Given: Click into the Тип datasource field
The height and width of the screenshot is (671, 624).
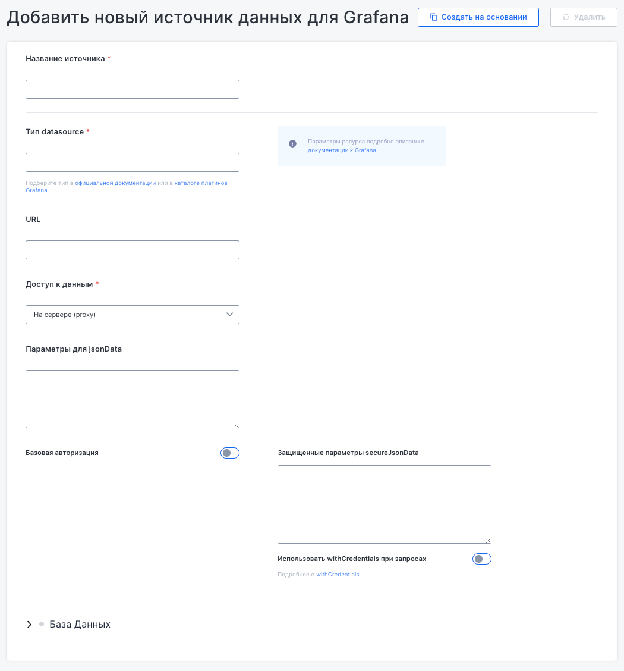Looking at the screenshot, I should (132, 162).
